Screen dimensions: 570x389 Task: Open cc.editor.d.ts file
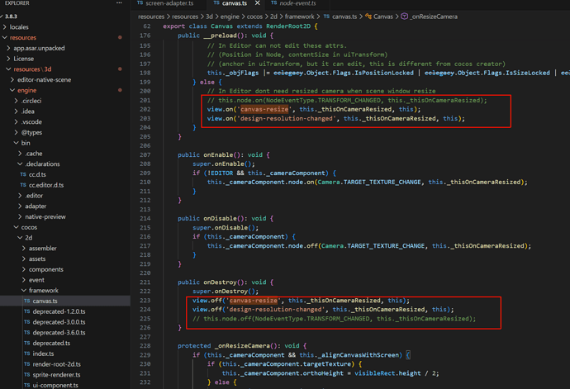point(45,185)
